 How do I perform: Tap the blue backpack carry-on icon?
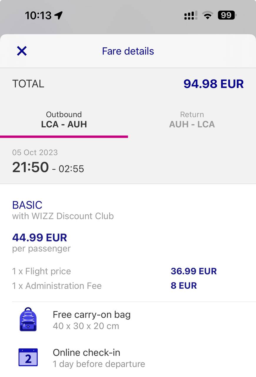point(28,320)
